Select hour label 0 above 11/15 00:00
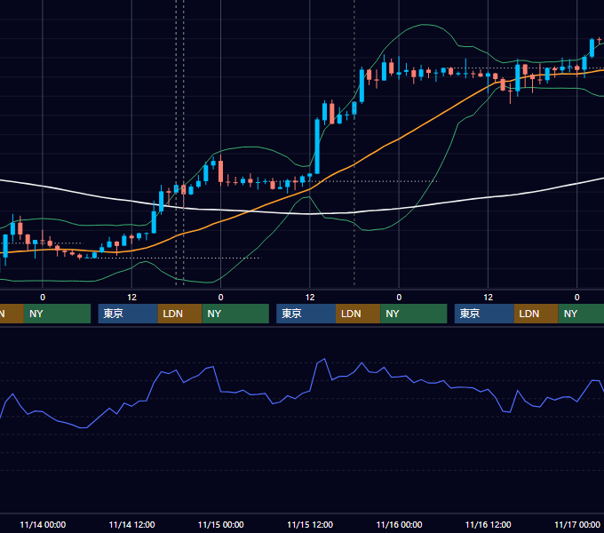The image size is (604, 533). [220, 298]
